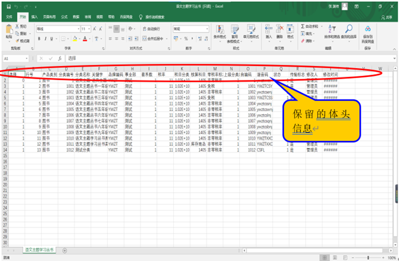399x261 pixels.
Task: Switch to the Formulas (公式) tab
Action: tap(64, 17)
